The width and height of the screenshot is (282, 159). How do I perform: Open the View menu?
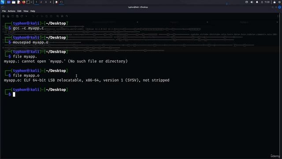pyautogui.click(x=26, y=11)
